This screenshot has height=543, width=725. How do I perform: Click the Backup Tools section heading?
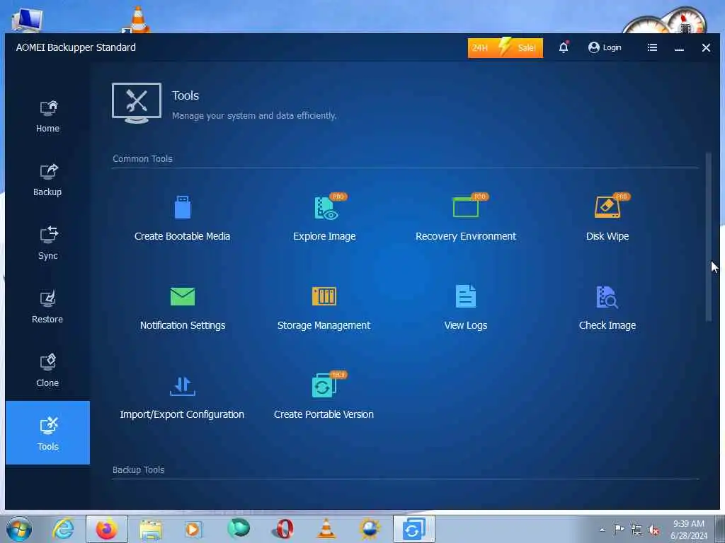(x=138, y=469)
